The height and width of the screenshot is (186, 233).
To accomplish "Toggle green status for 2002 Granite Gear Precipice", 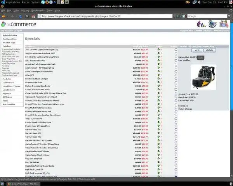I will pos(158,53).
